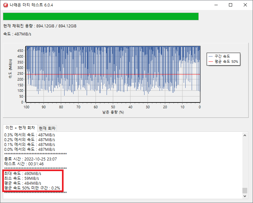Minimize the Dirty Test window
The width and height of the screenshot is (253, 203).
coord(216,5)
